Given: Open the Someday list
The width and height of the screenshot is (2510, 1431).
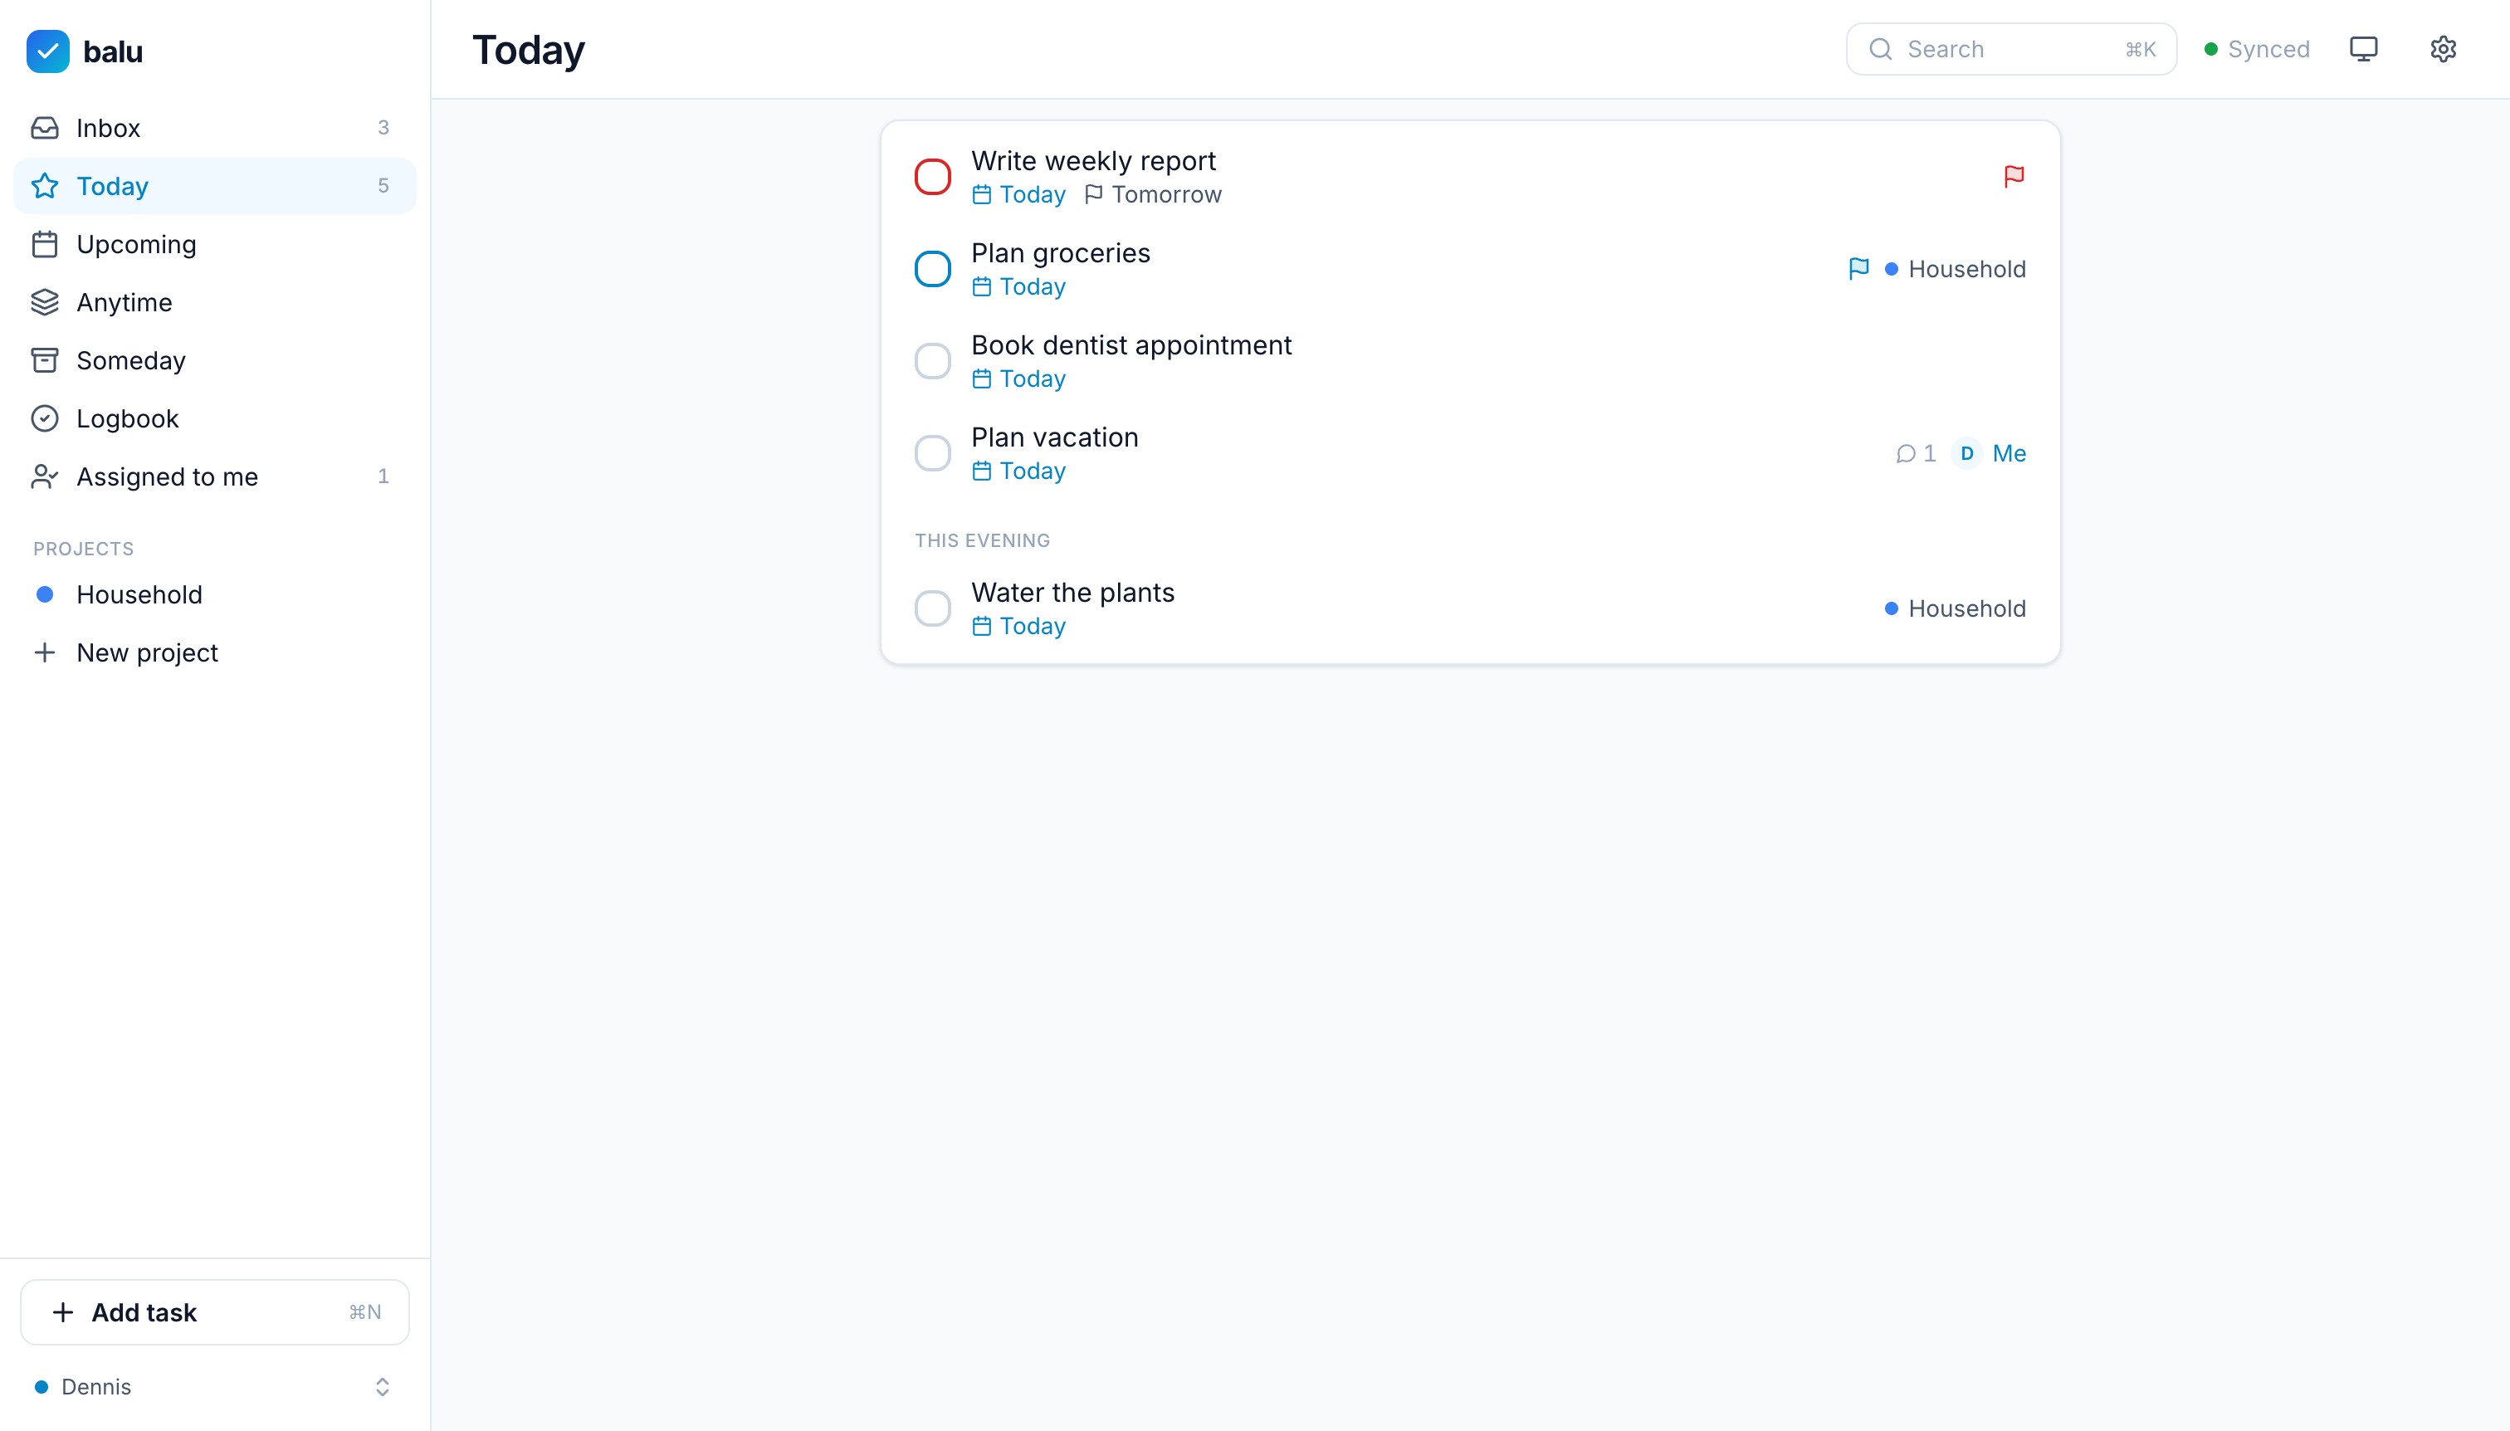Looking at the screenshot, I should point(214,359).
